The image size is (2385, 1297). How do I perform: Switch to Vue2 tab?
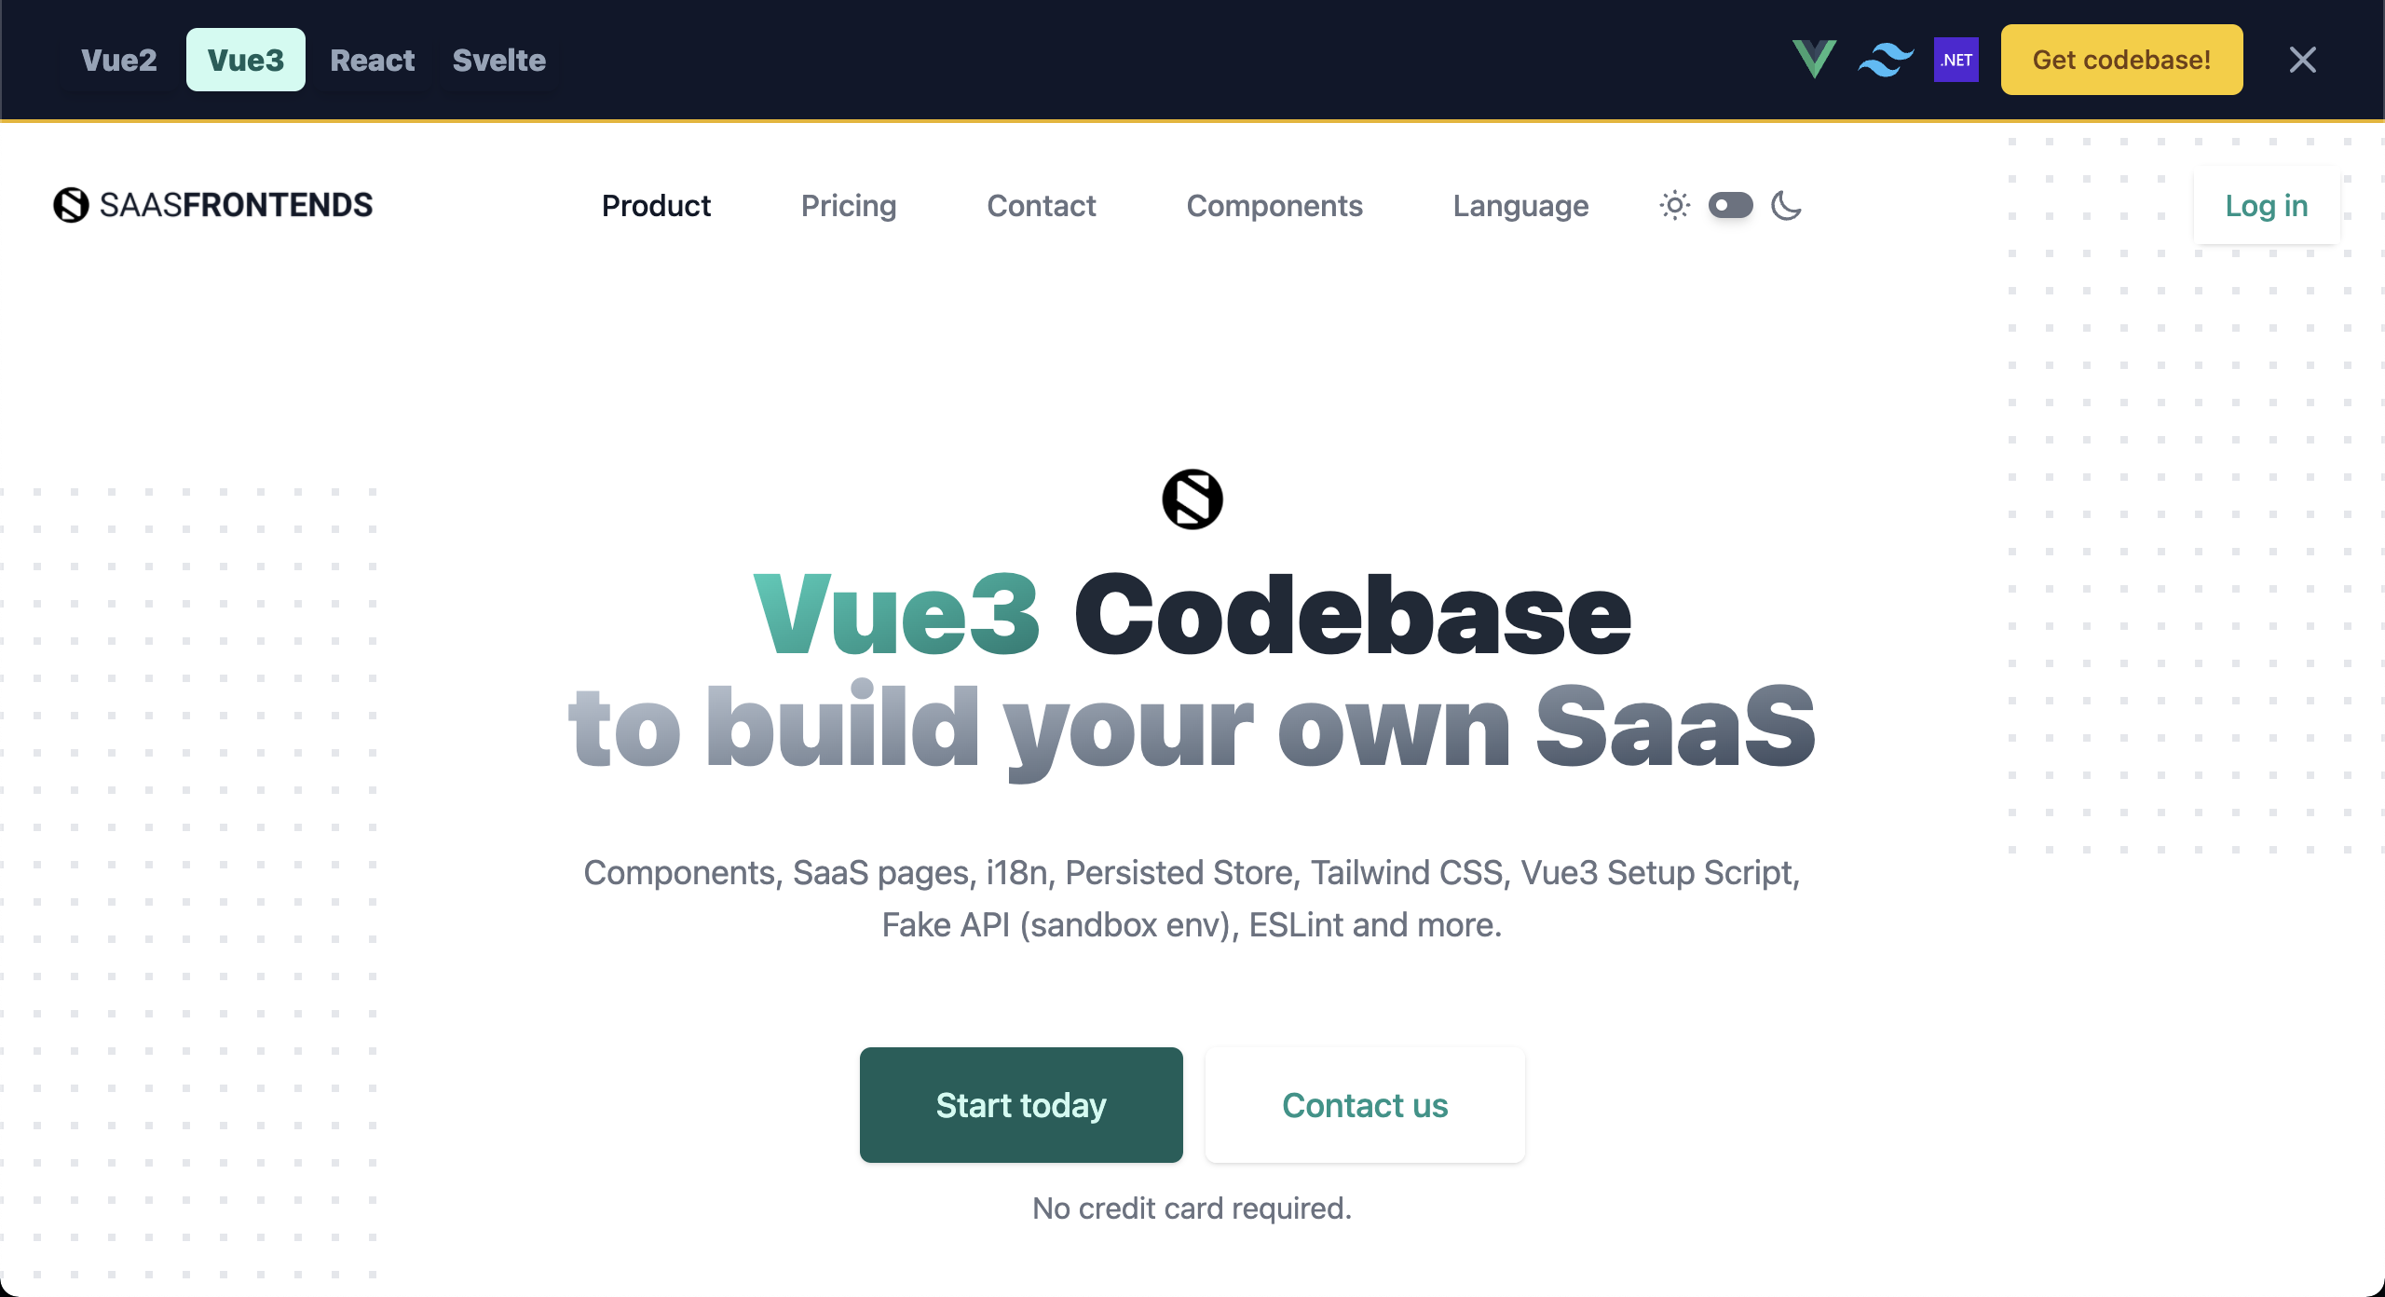tap(118, 59)
